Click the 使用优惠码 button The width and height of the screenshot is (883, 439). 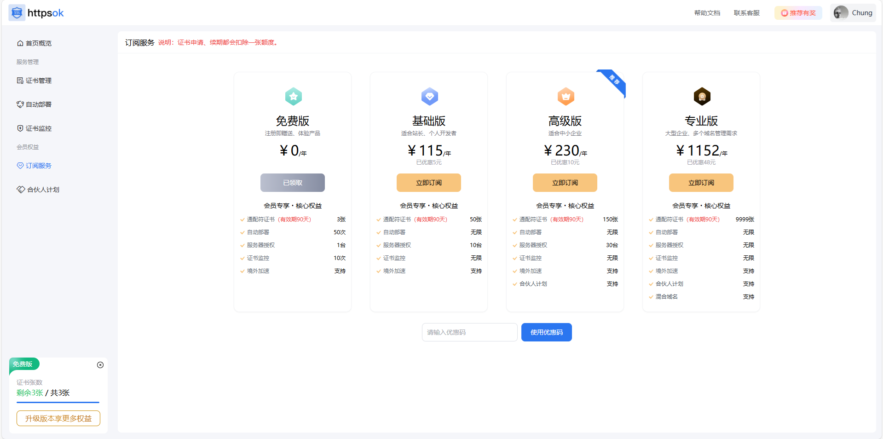pyautogui.click(x=546, y=332)
